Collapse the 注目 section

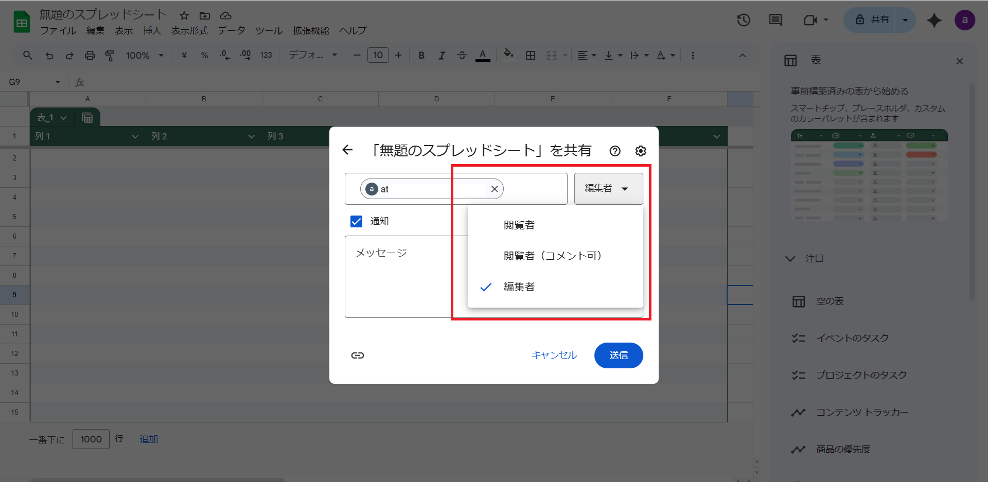click(x=790, y=259)
